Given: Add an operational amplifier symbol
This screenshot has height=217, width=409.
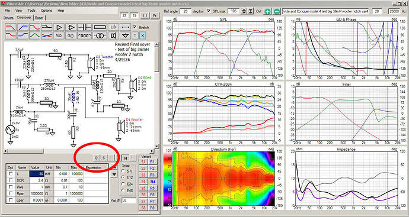Looking at the screenshot, I should tap(71, 27).
